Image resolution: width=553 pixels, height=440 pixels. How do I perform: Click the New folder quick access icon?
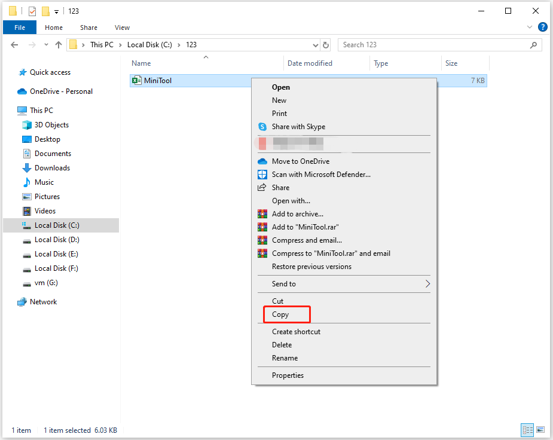(x=45, y=11)
